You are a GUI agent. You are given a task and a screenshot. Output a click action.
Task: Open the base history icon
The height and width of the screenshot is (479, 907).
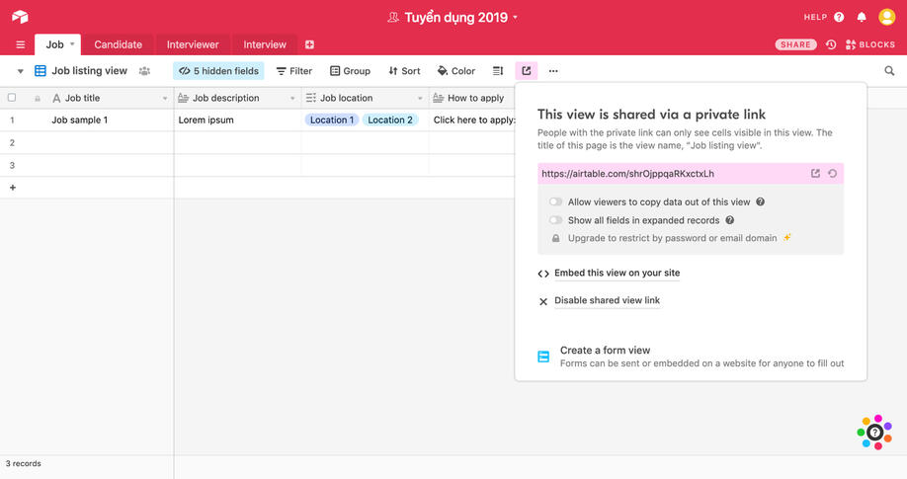tap(831, 44)
